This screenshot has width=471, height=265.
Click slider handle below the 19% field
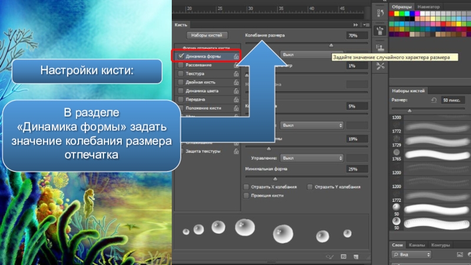(x=269, y=149)
